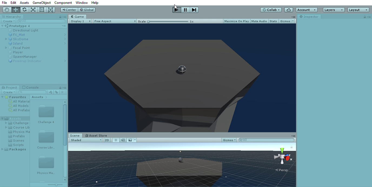Toggle scene lighting sun icon
This screenshot has width=372, height=187.
tap(116, 140)
